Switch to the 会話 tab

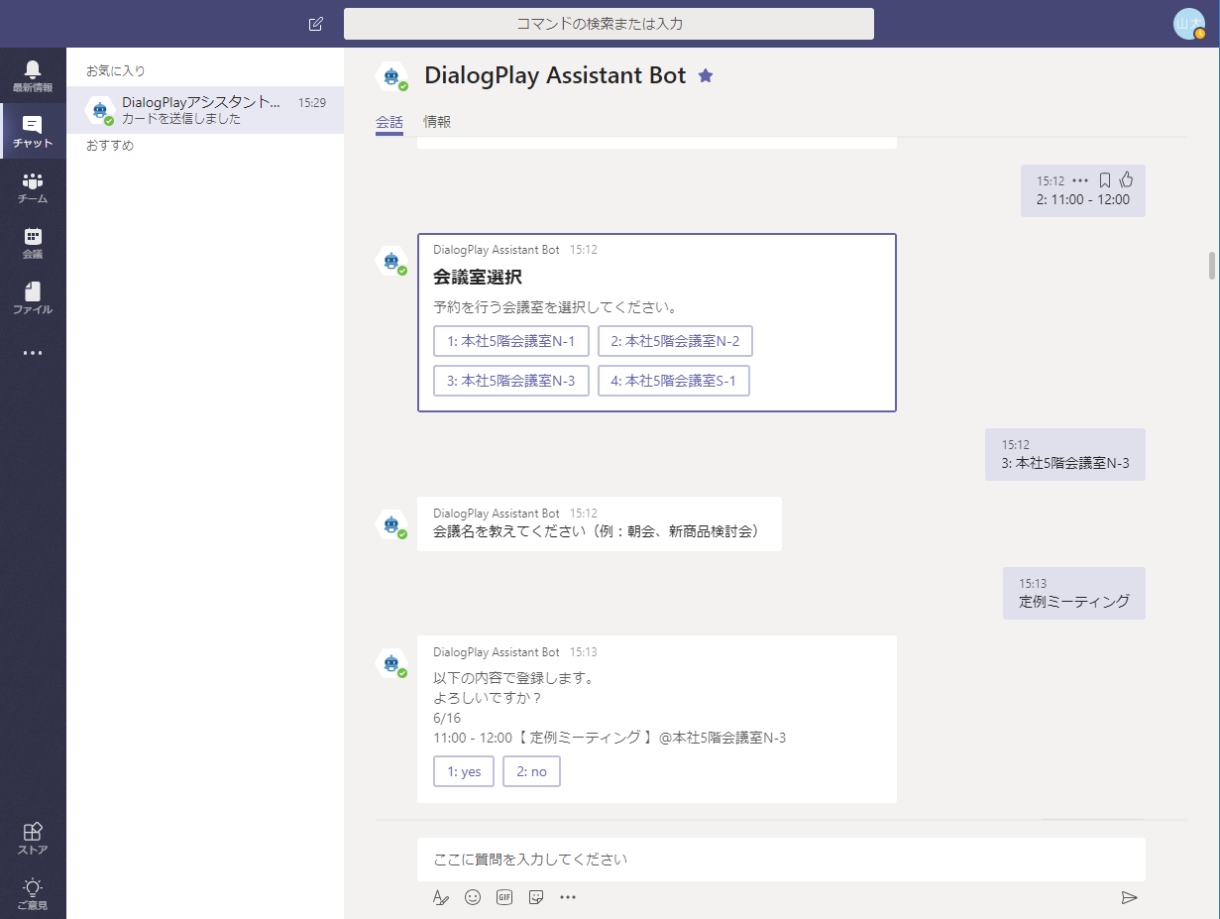click(x=389, y=122)
